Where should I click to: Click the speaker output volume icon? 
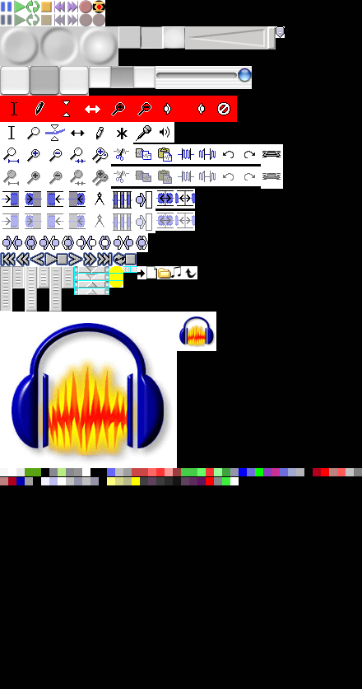point(165,132)
